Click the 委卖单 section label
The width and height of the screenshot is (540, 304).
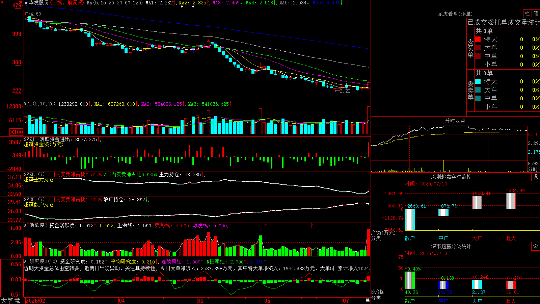pyautogui.click(x=470, y=90)
